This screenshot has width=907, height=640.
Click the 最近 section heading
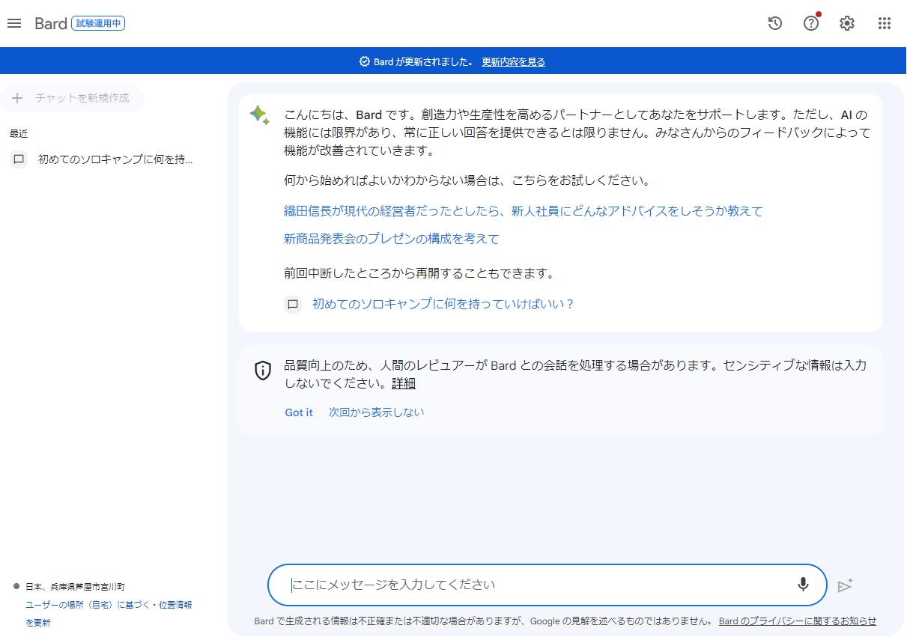coord(19,134)
